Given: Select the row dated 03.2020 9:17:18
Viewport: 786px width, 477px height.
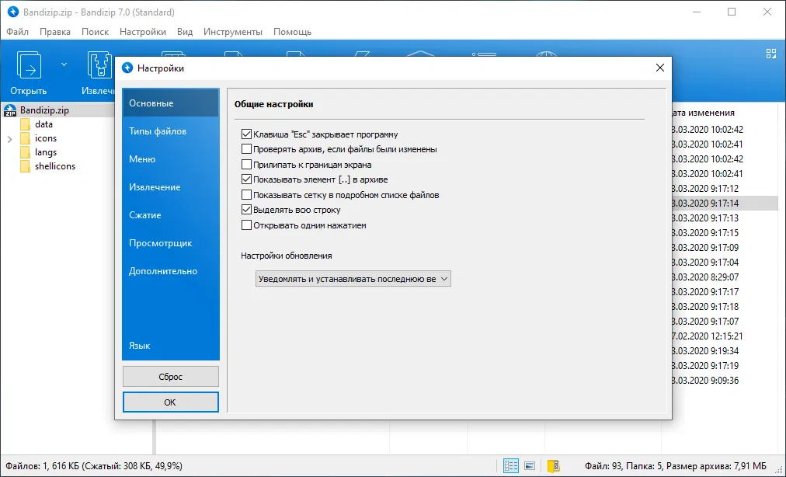Looking at the screenshot, I should pos(725,306).
